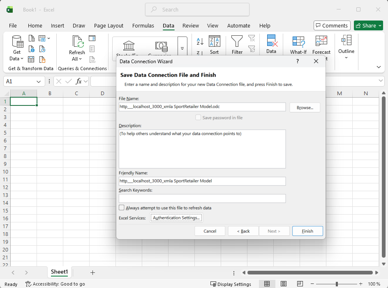Expand the Get Data dropdown arrow

(x=22, y=59)
